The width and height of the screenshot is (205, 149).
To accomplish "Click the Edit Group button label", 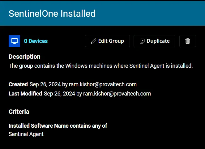I will (x=111, y=41).
